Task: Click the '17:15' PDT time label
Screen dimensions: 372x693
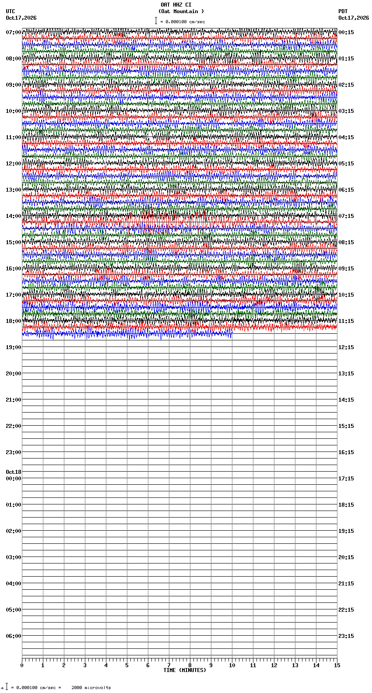Action: (x=346, y=479)
